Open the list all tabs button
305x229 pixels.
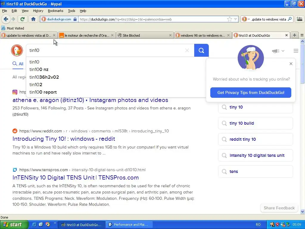302,35
